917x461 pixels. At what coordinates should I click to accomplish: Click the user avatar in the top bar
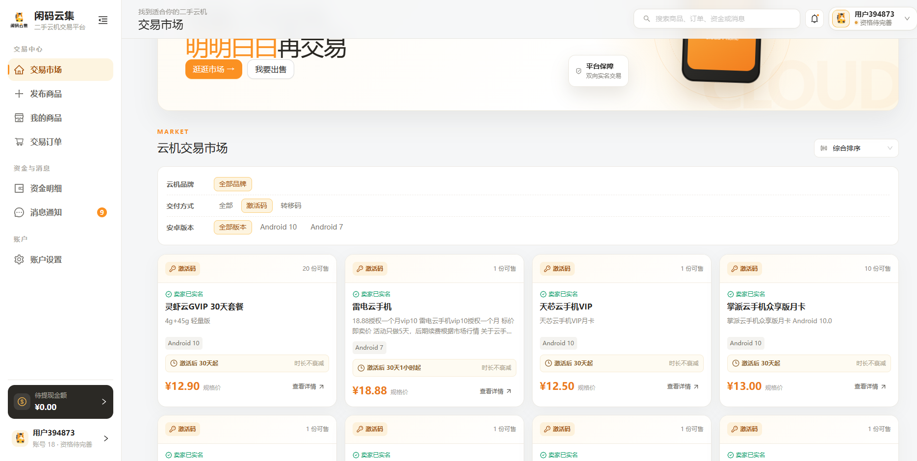(841, 19)
